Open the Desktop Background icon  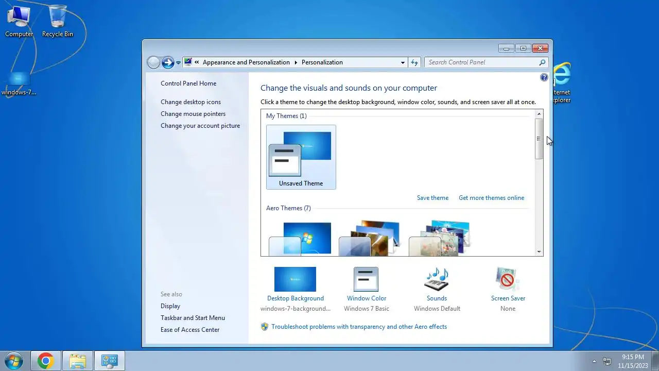295,279
